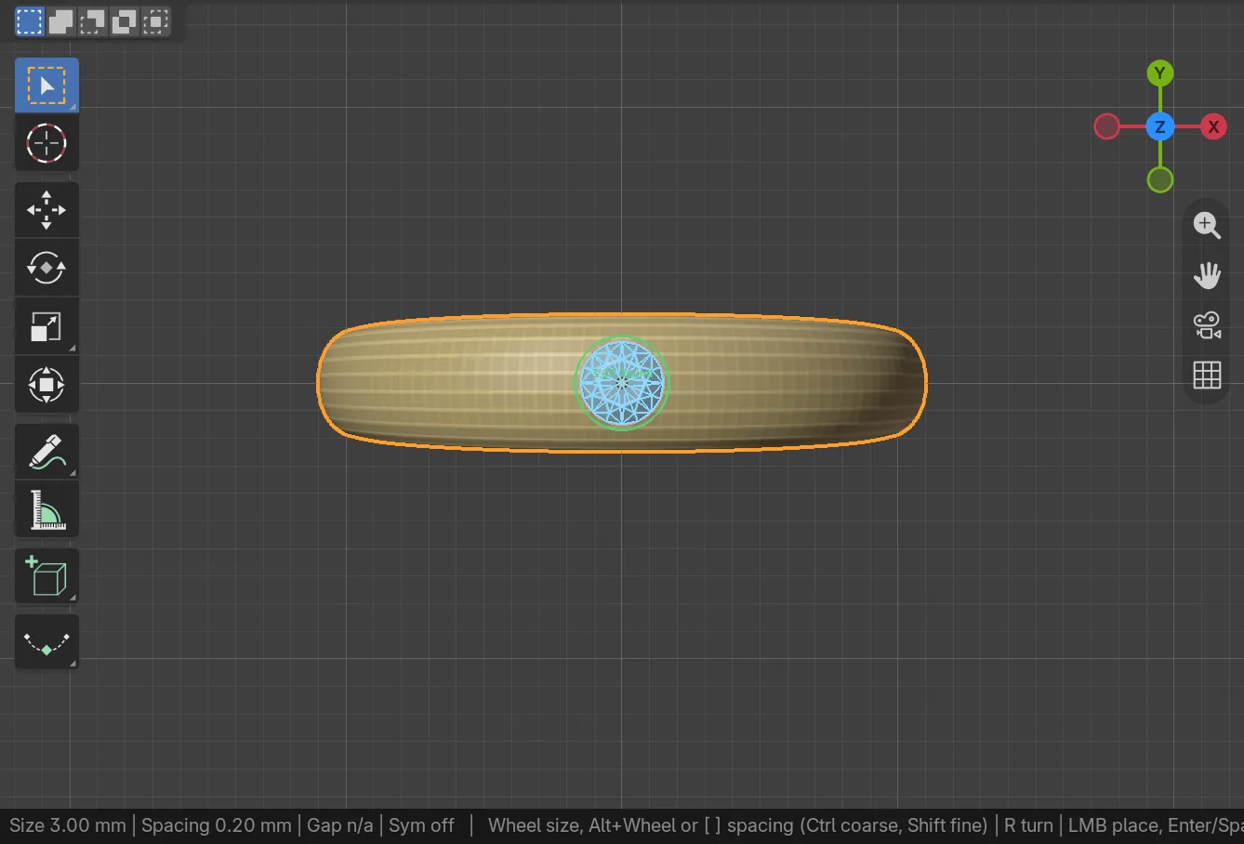Viewport: 1244px width, 844px height.
Task: Click the negative X axis gizmo ball
Action: [1106, 126]
